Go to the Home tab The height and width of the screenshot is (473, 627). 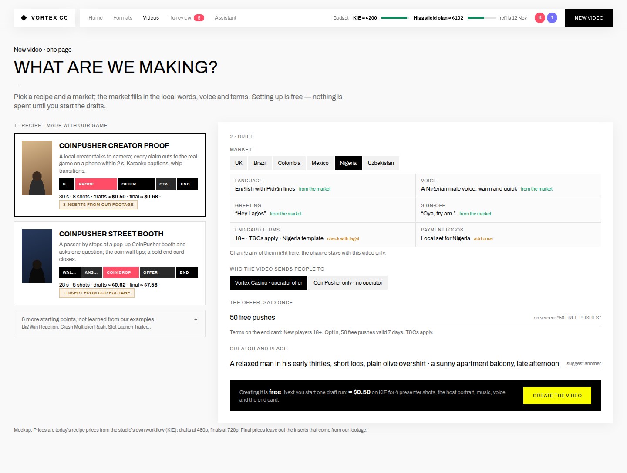pyautogui.click(x=95, y=18)
